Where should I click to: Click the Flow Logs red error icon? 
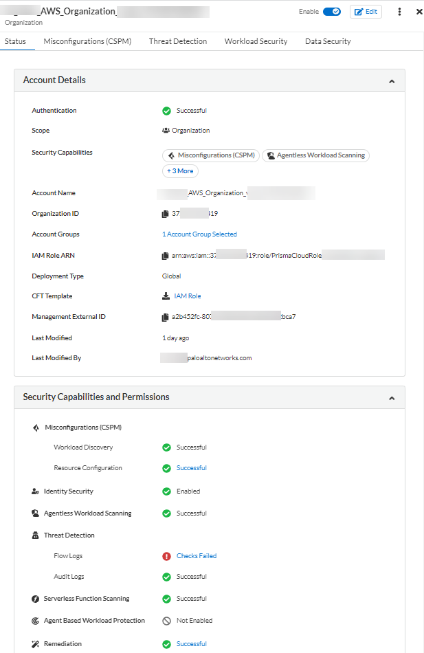[166, 556]
